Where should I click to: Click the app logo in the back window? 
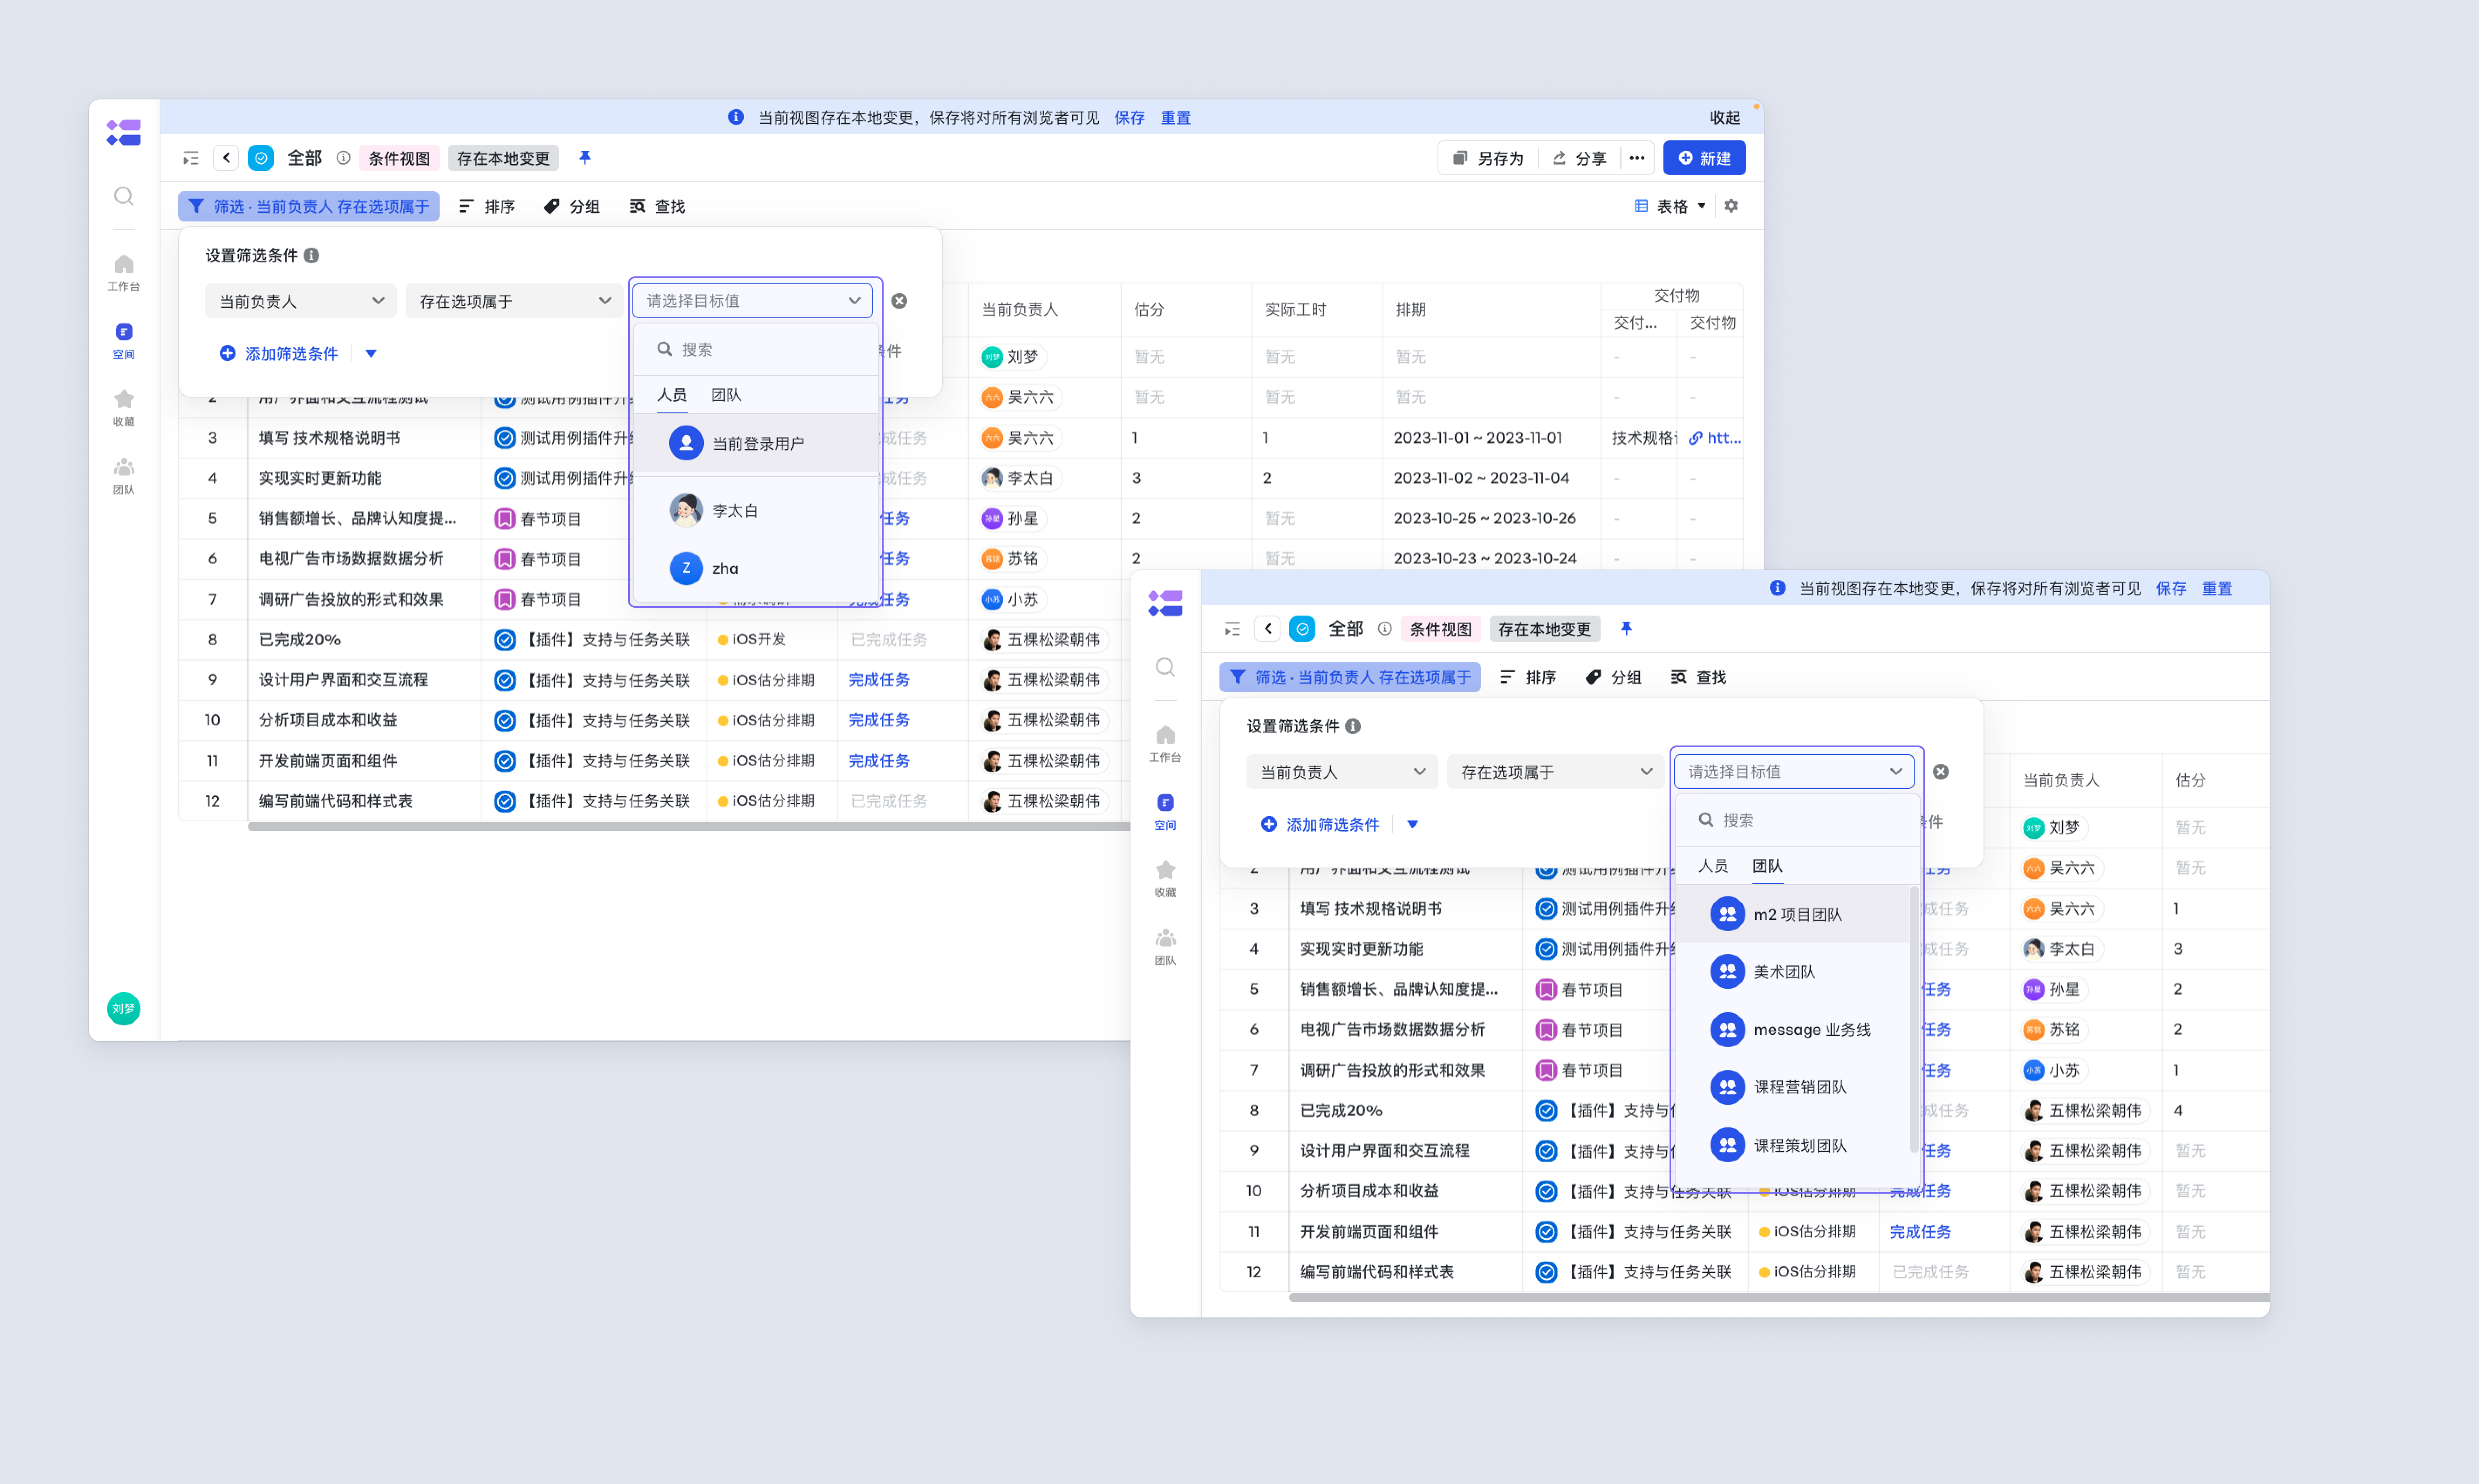coord(124,132)
